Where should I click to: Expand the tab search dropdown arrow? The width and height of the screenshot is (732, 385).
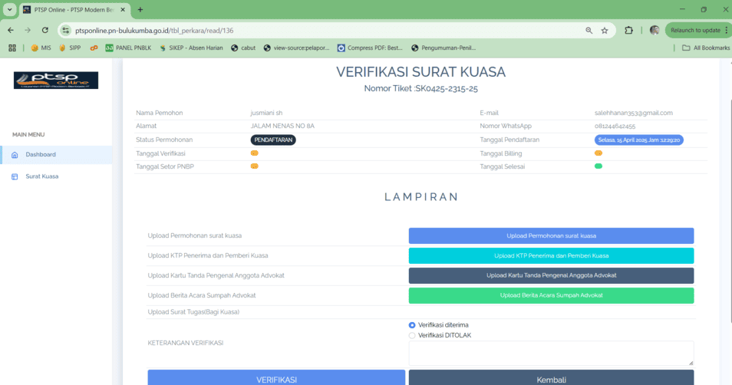tap(10, 10)
